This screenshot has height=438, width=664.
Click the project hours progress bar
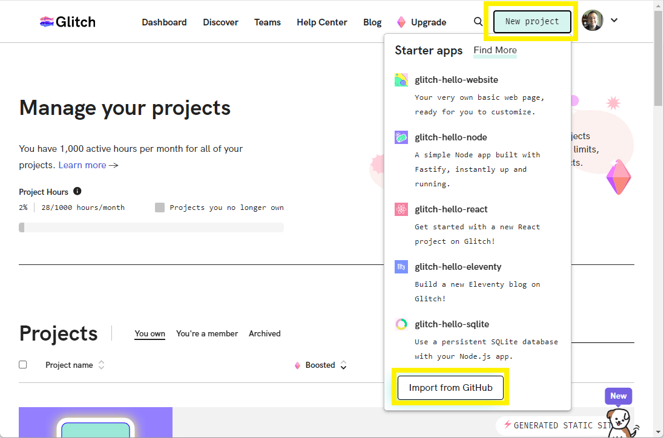(x=151, y=227)
